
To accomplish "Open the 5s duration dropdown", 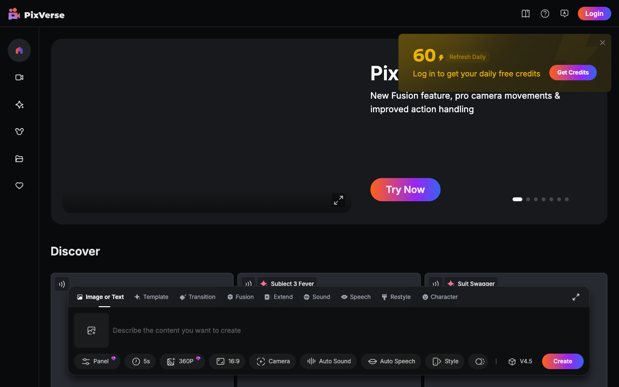I will (x=140, y=361).
